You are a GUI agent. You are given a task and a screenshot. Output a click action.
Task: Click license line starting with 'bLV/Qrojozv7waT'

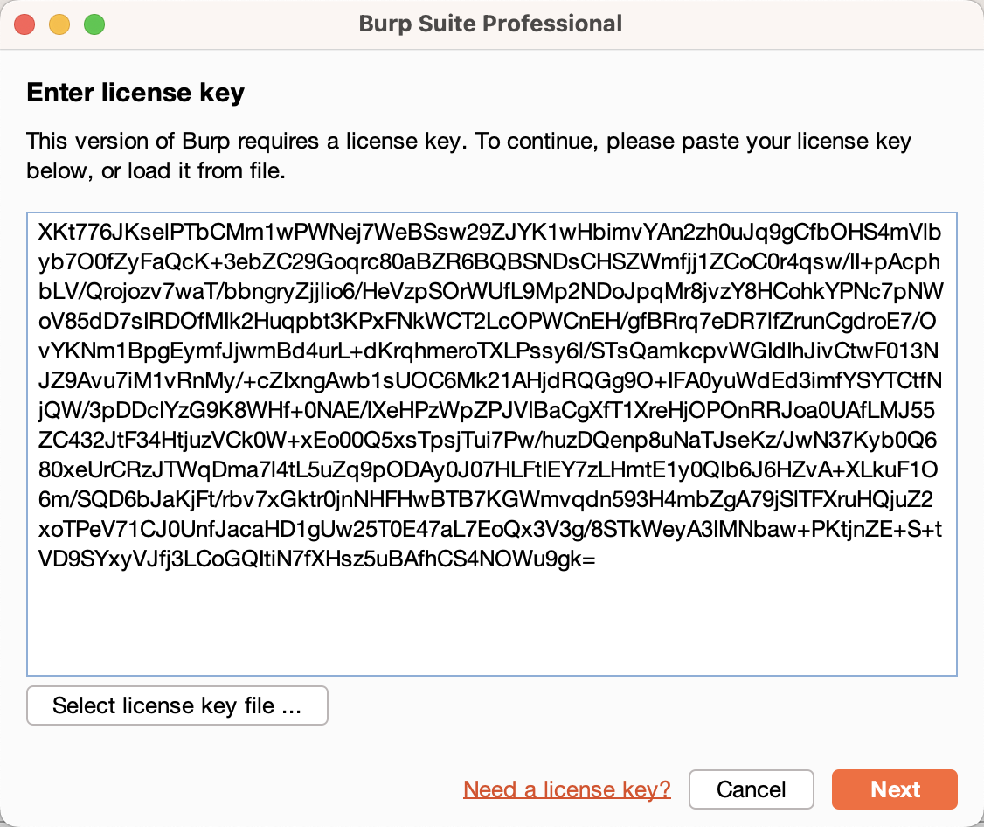[491, 291]
